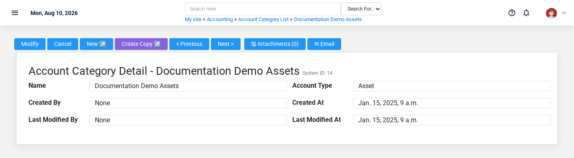Create a New account category
This screenshot has height=158, width=574.
[96, 44]
